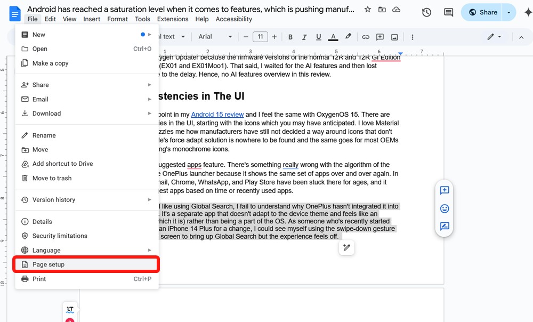Insert an image from the toolbar

point(394,37)
